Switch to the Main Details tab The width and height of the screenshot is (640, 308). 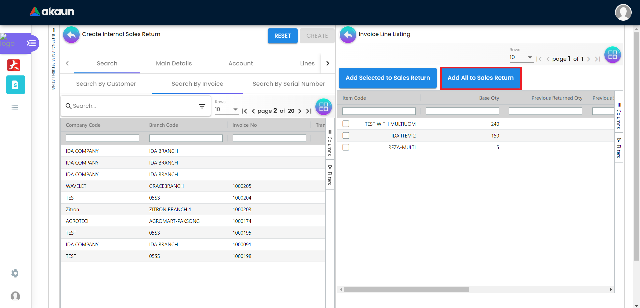click(x=174, y=63)
